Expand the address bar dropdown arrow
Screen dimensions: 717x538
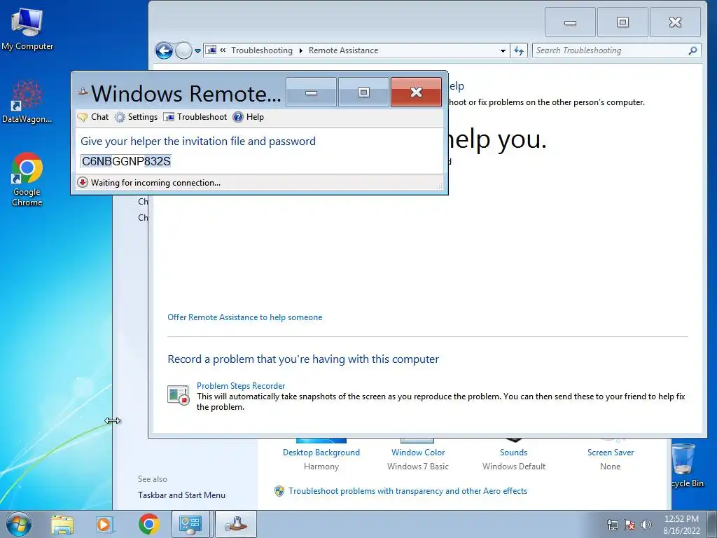point(503,50)
